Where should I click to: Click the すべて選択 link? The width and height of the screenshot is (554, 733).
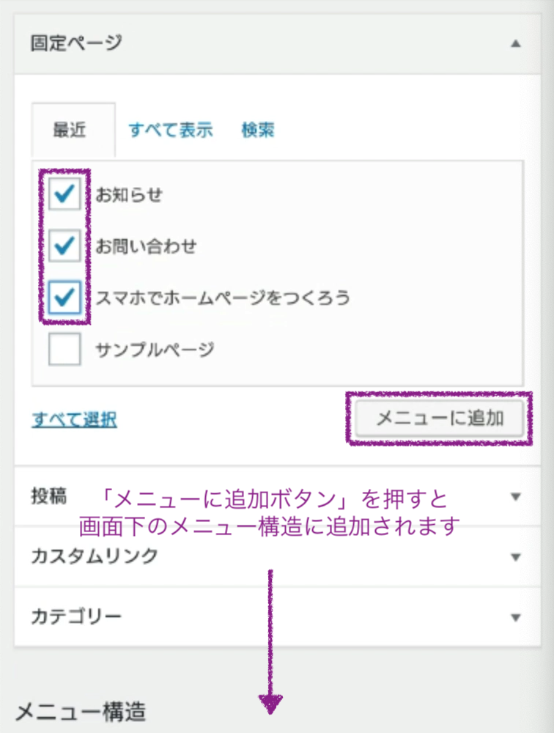[74, 419]
